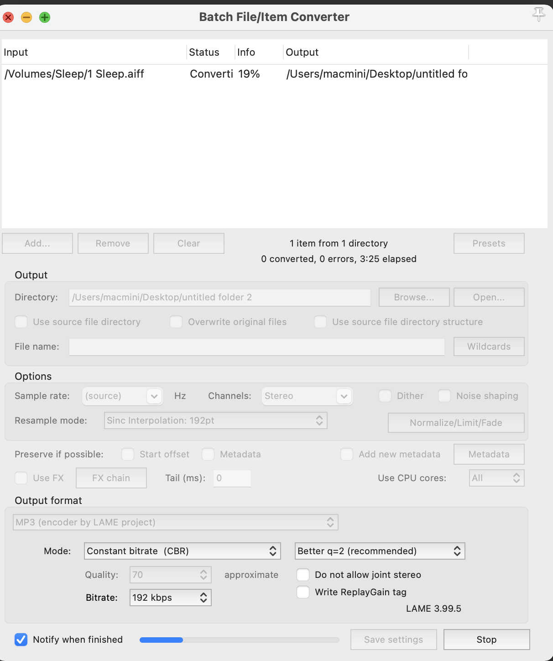Click the output Directory path field

click(219, 297)
